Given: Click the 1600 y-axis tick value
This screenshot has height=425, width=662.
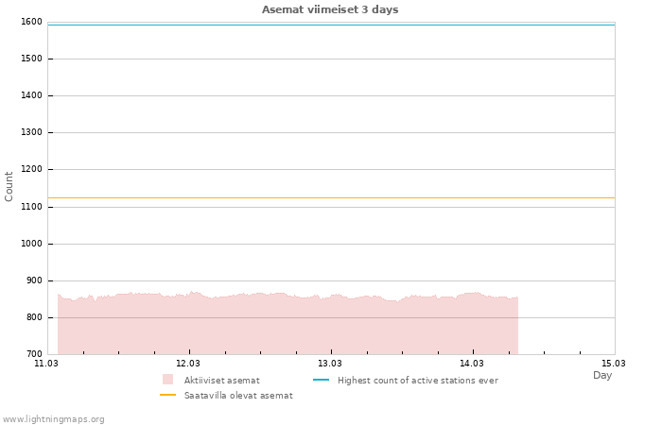Looking at the screenshot, I should pyautogui.click(x=31, y=22).
